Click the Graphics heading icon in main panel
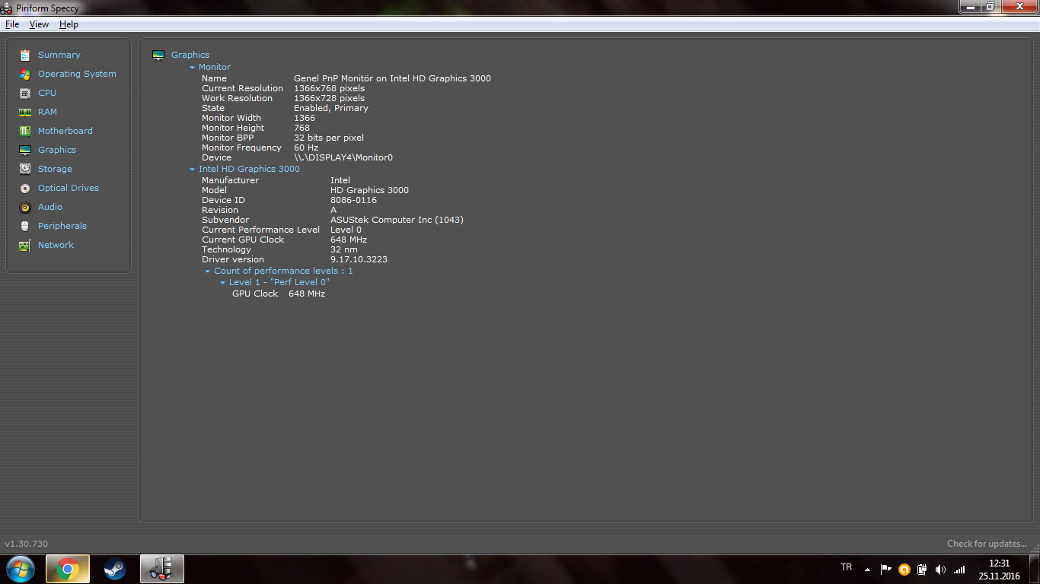 158,55
